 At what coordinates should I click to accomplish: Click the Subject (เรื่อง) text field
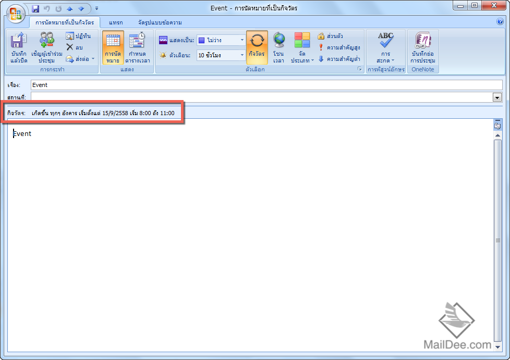pos(266,85)
